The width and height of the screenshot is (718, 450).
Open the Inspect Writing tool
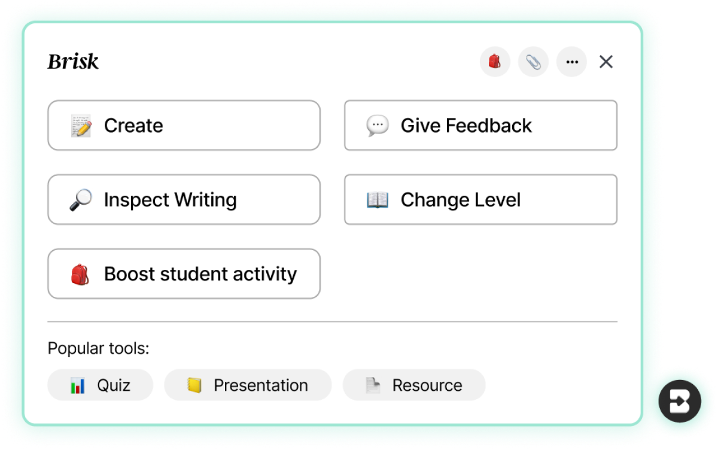point(184,199)
